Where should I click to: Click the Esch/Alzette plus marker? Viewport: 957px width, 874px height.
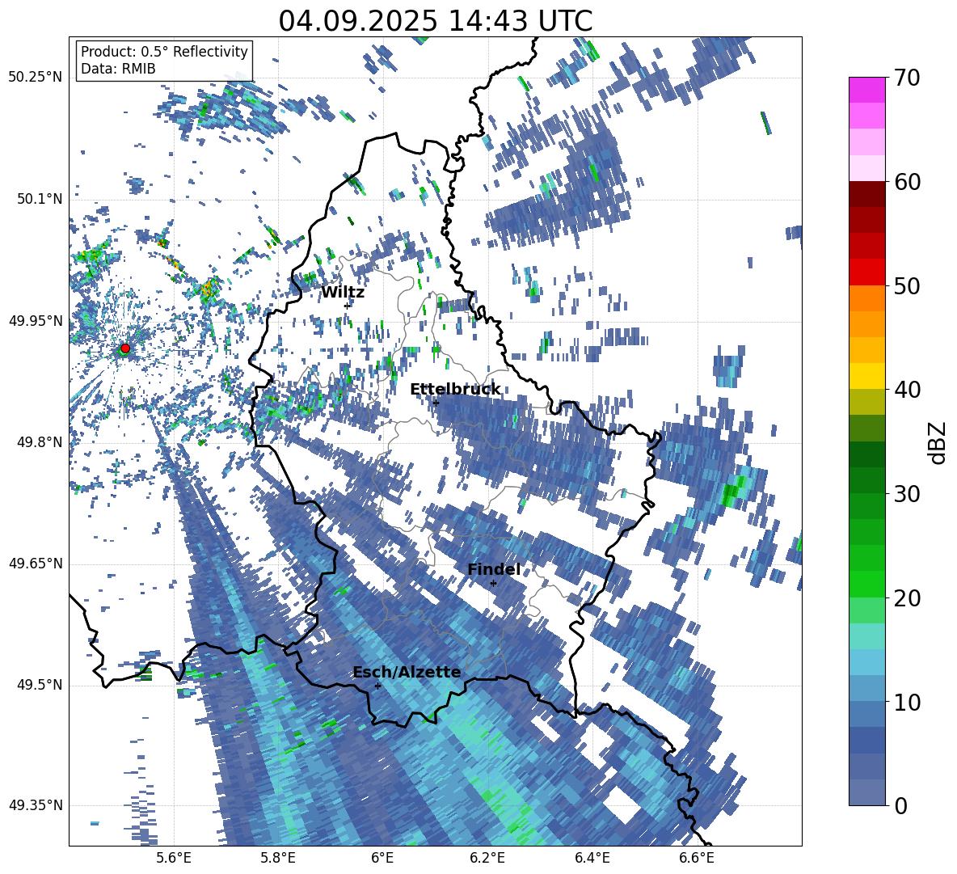377,686
